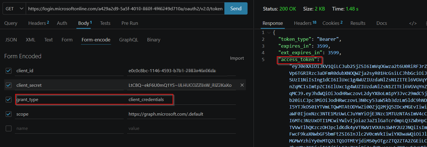The height and width of the screenshot is (147, 427).
Task: Select the Body tab
Action: 85,23
